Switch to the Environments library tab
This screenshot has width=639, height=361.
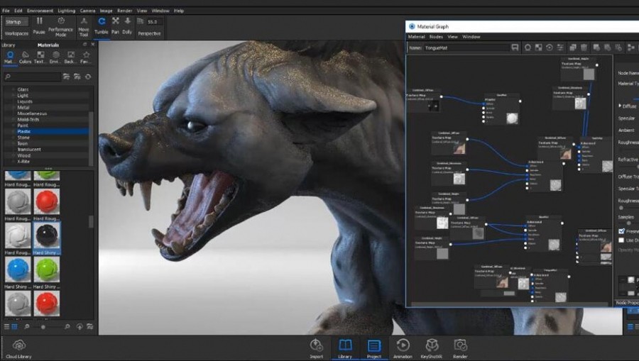tap(55, 57)
